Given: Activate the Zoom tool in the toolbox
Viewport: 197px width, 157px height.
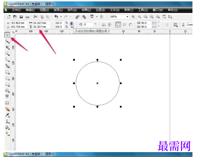Looking at the screenshot, I should [7, 54].
